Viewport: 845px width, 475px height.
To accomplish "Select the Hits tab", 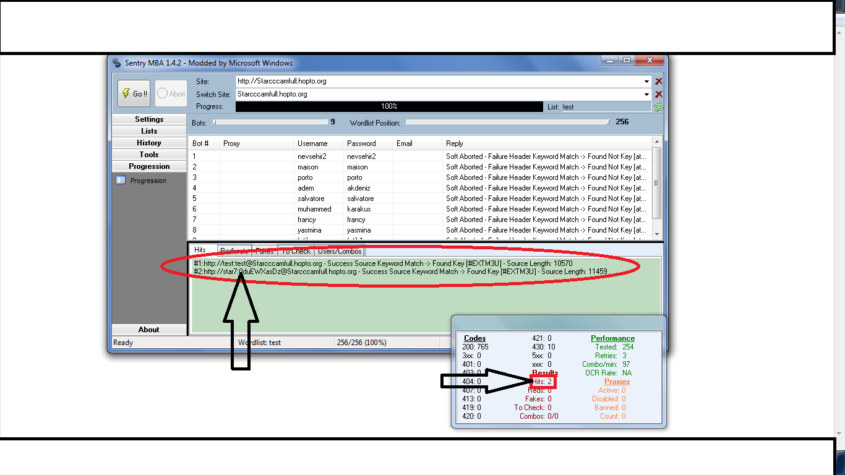I will click(200, 250).
